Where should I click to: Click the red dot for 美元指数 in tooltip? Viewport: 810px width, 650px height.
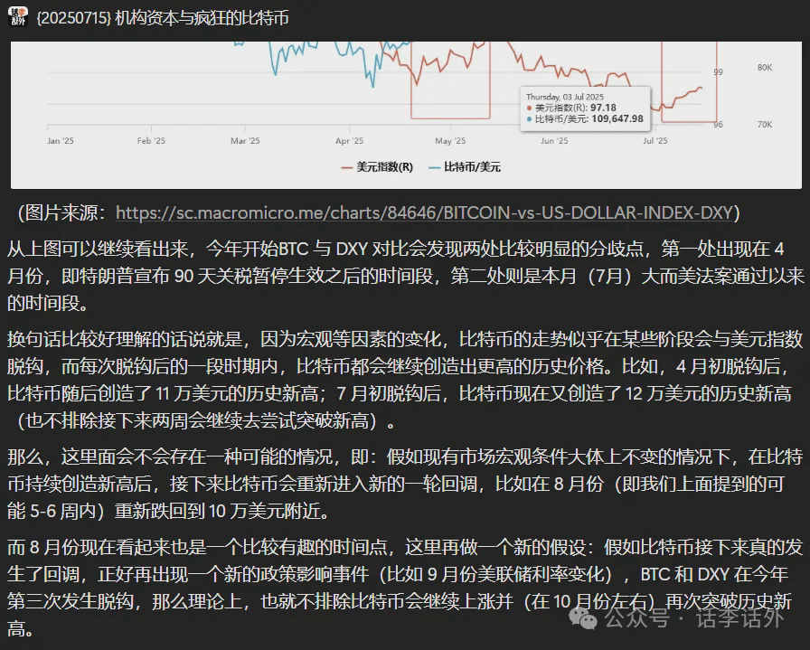(x=529, y=108)
